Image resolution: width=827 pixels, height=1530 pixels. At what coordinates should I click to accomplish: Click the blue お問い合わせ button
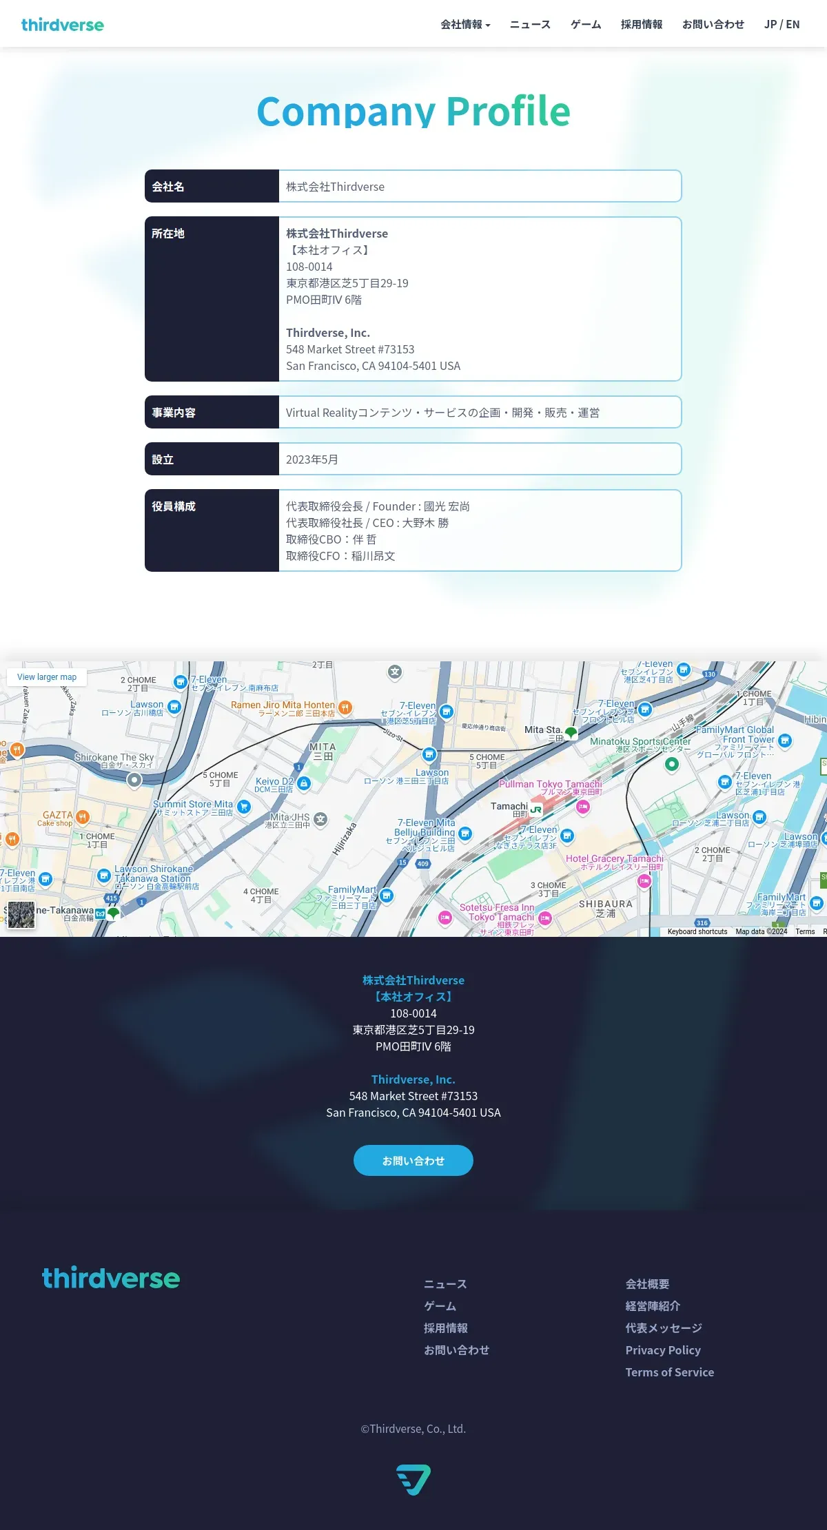(413, 1161)
